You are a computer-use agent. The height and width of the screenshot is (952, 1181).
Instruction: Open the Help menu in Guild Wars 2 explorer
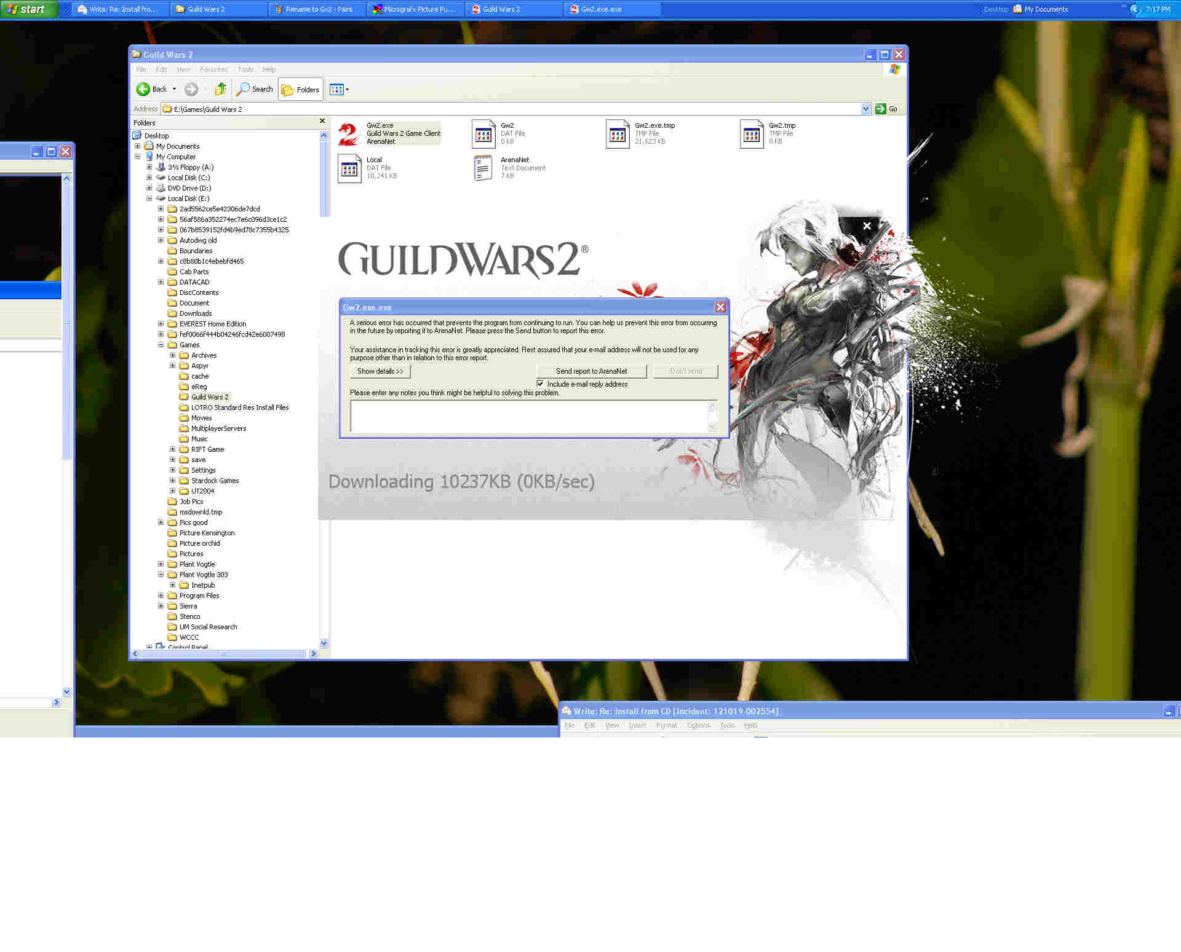[x=269, y=69]
